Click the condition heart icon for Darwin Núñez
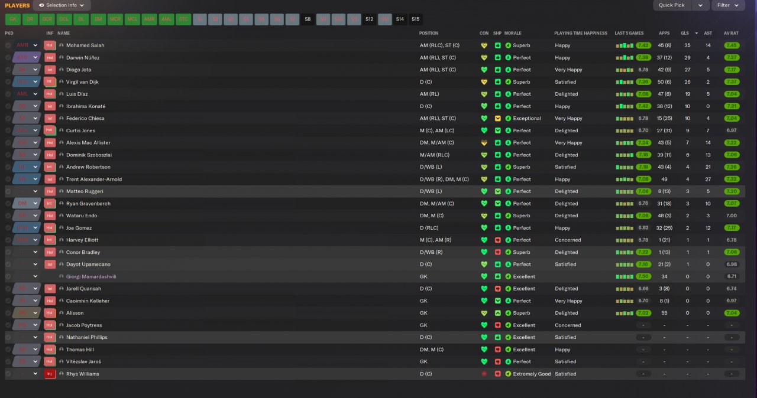Image resolution: width=757 pixels, height=398 pixels. (x=484, y=58)
